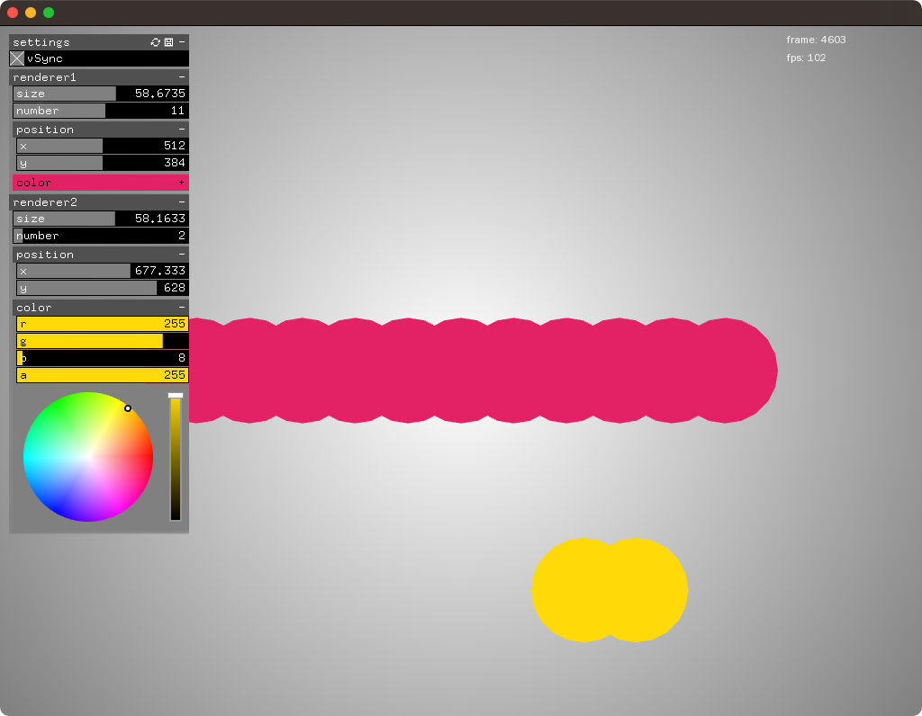The image size is (922, 716).
Task: Click renderer2 position y slider
Action: [x=102, y=288]
